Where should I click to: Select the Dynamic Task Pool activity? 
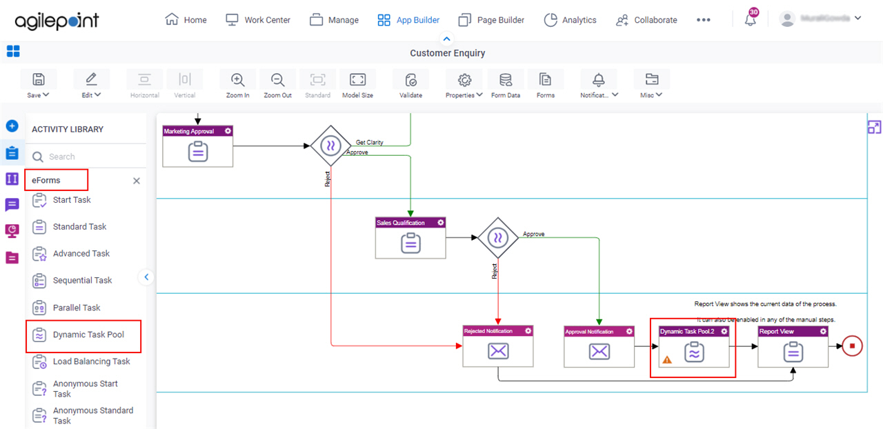point(88,335)
